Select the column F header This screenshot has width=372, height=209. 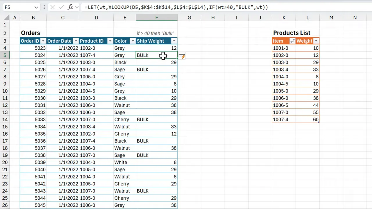coord(156,18)
